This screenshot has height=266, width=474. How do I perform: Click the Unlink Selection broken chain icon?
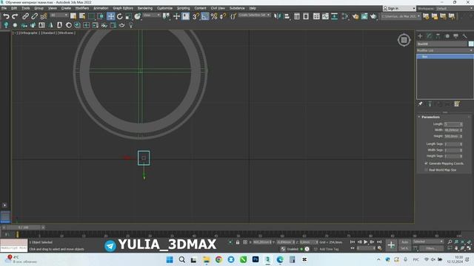34,16
